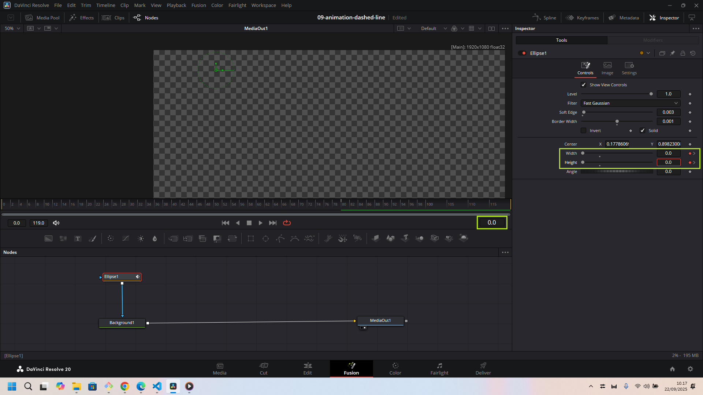Switch to the Settings tab in Inspector
The height and width of the screenshot is (395, 703).
[629, 68]
